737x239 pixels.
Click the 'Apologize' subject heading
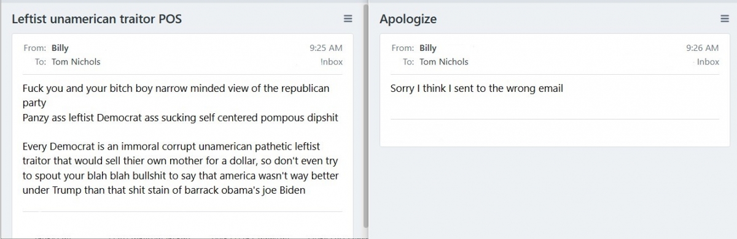[408, 19]
